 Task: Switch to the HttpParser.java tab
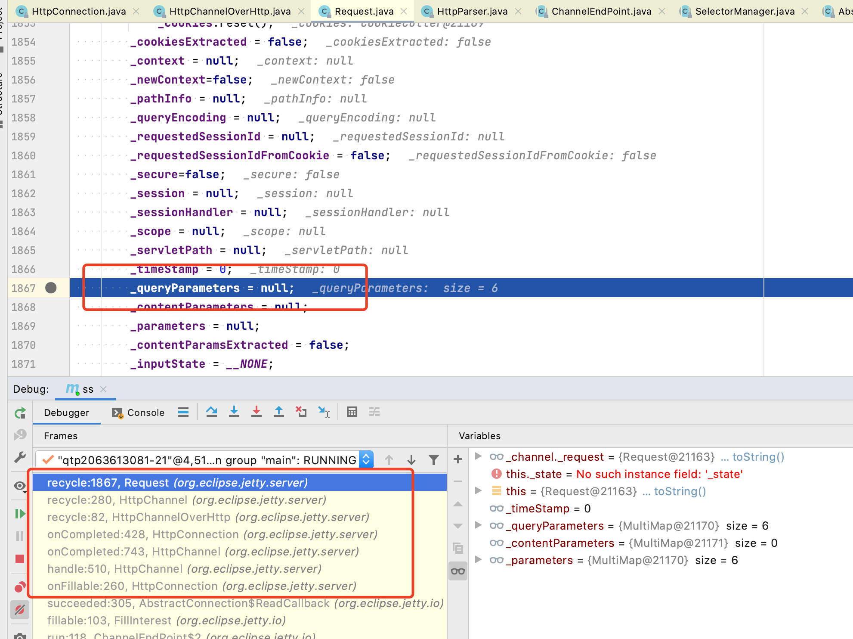(x=472, y=11)
